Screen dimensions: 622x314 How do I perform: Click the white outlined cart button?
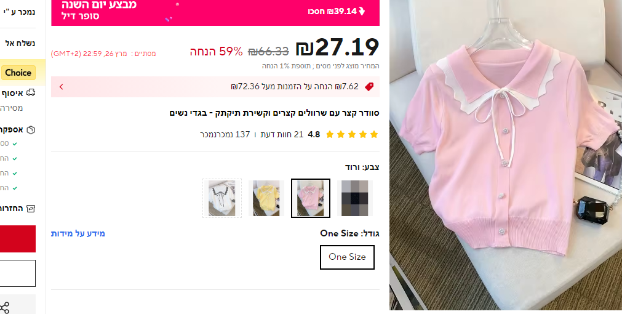[18, 273]
